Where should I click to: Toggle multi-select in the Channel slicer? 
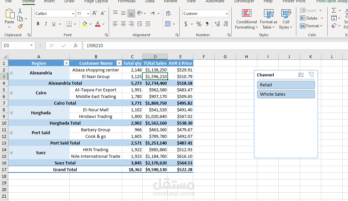tap(301, 75)
